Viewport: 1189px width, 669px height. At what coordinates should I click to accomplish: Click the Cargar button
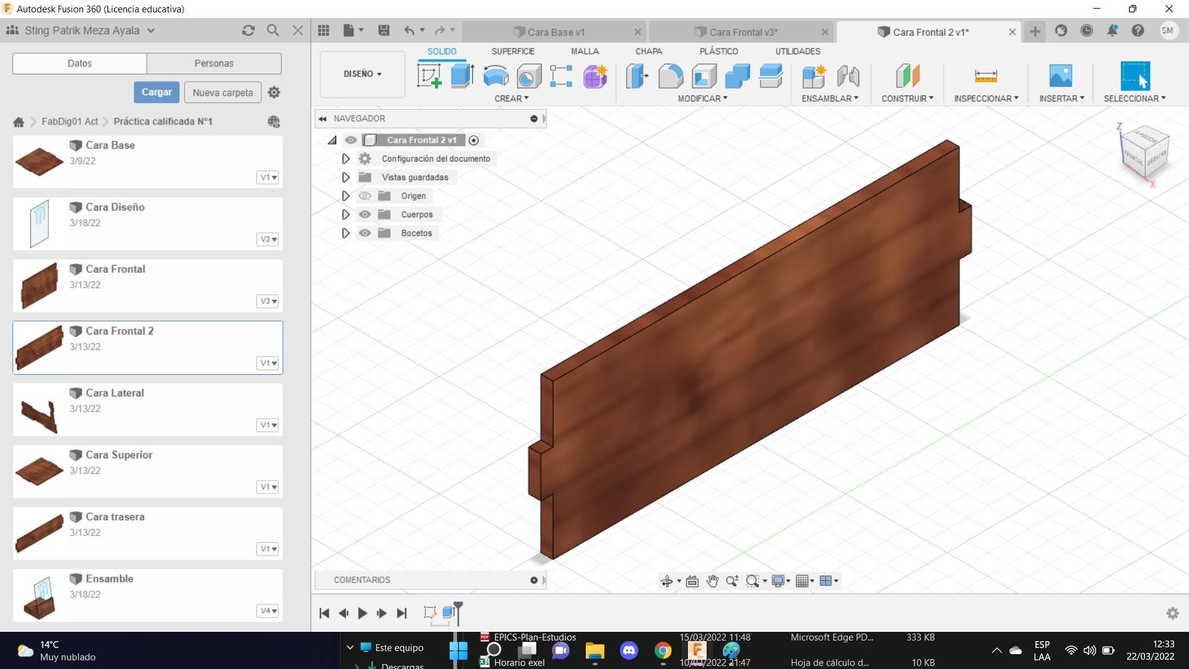pyautogui.click(x=156, y=92)
